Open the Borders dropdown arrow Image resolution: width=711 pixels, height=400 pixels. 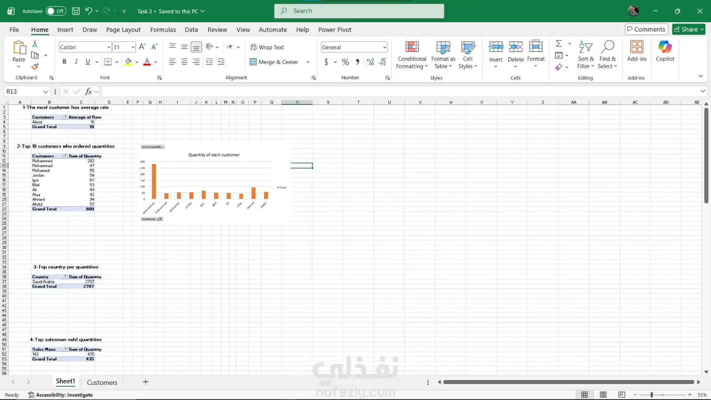point(116,62)
